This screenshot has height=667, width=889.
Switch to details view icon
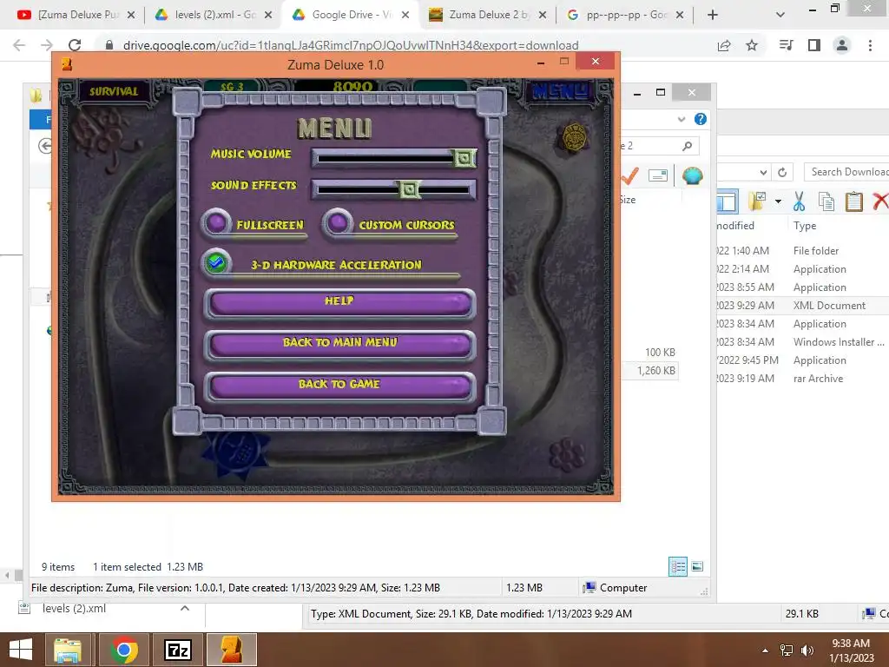pyautogui.click(x=677, y=566)
